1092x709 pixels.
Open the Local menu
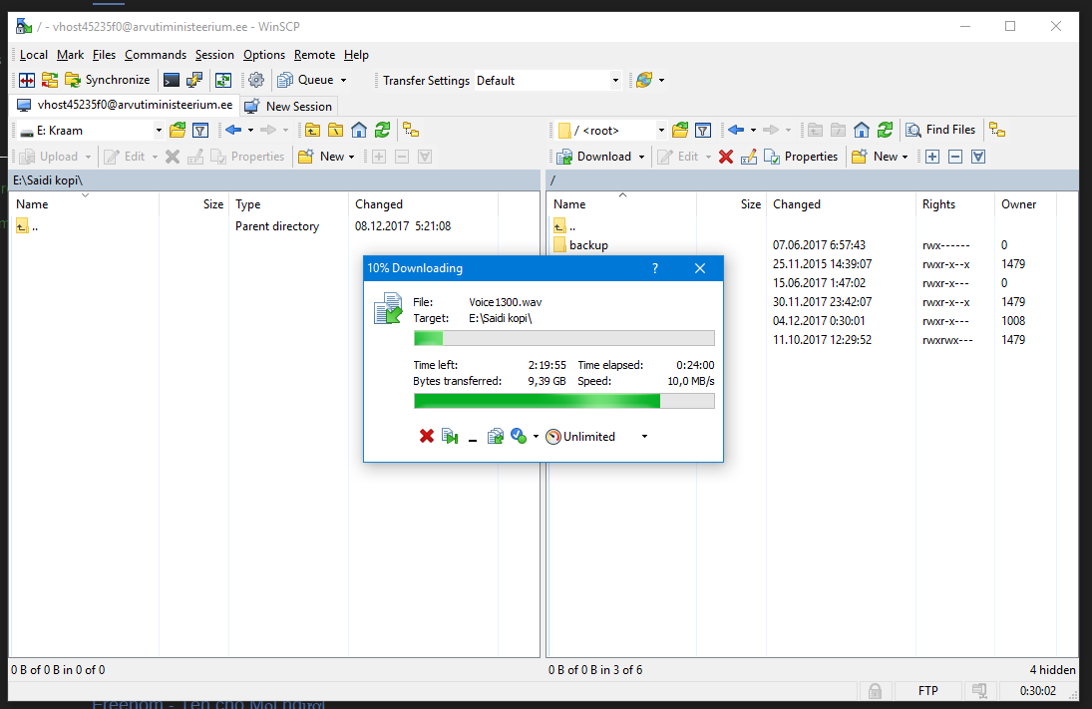(34, 55)
